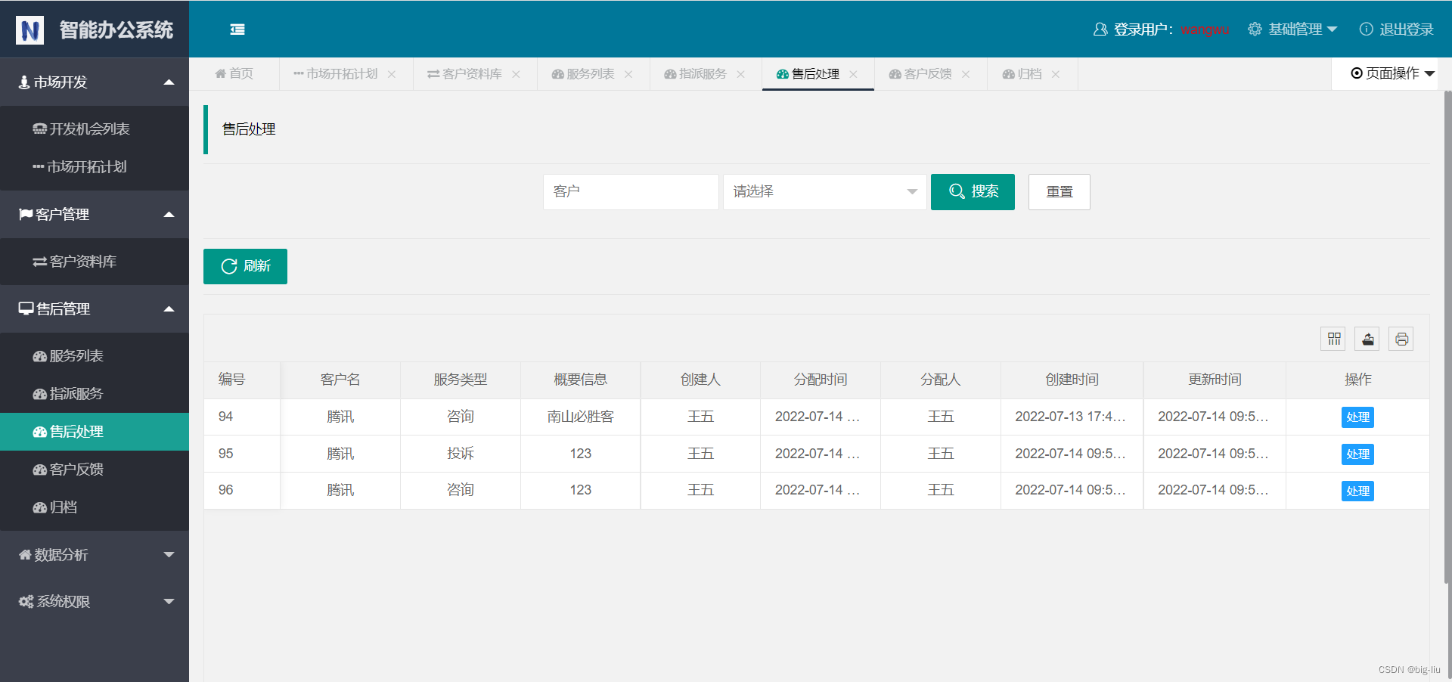Click the N logo icon
The height and width of the screenshot is (682, 1452).
point(30,30)
